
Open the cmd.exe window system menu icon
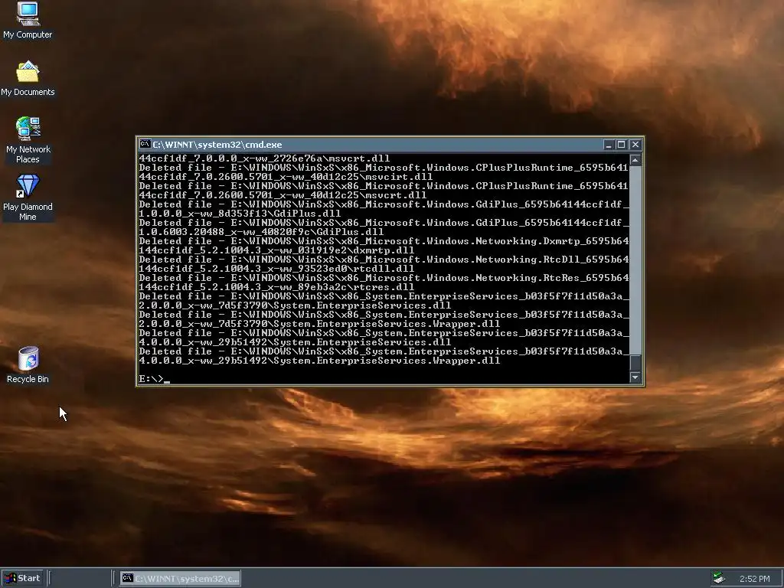(x=145, y=144)
